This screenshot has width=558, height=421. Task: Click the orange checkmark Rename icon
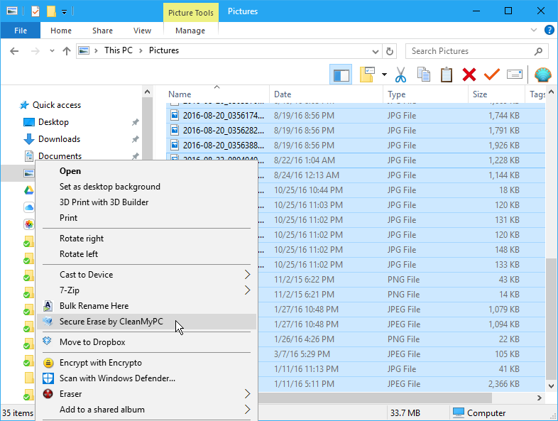click(x=491, y=75)
